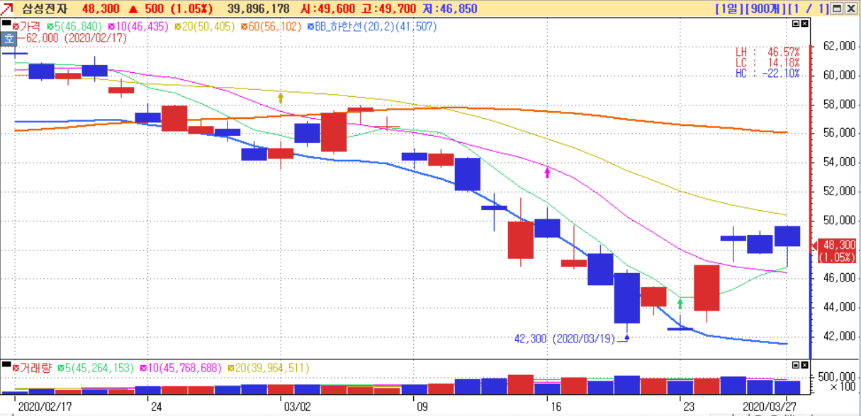Click the last blue candlestick on 2020/03/27
861x416 pixels.
(787, 236)
